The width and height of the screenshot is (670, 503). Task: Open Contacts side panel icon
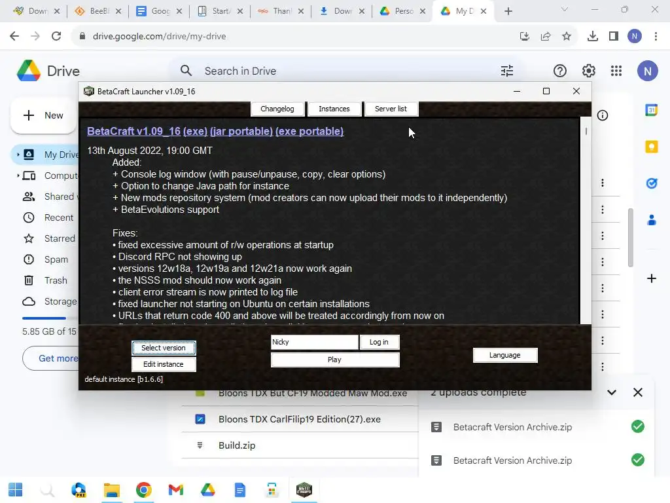[x=651, y=220]
